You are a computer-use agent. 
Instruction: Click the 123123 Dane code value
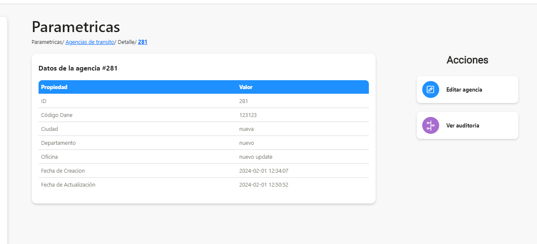248,115
